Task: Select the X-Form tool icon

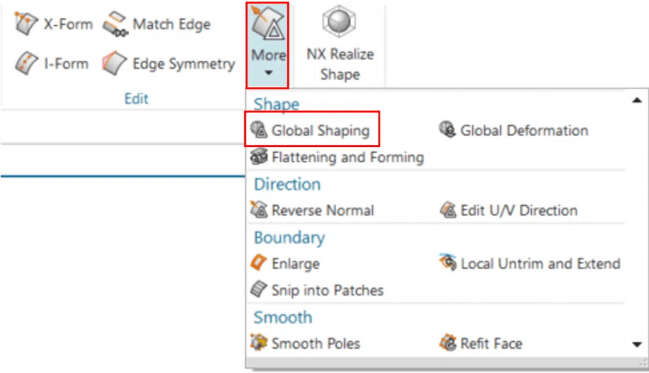Action: click(x=25, y=23)
